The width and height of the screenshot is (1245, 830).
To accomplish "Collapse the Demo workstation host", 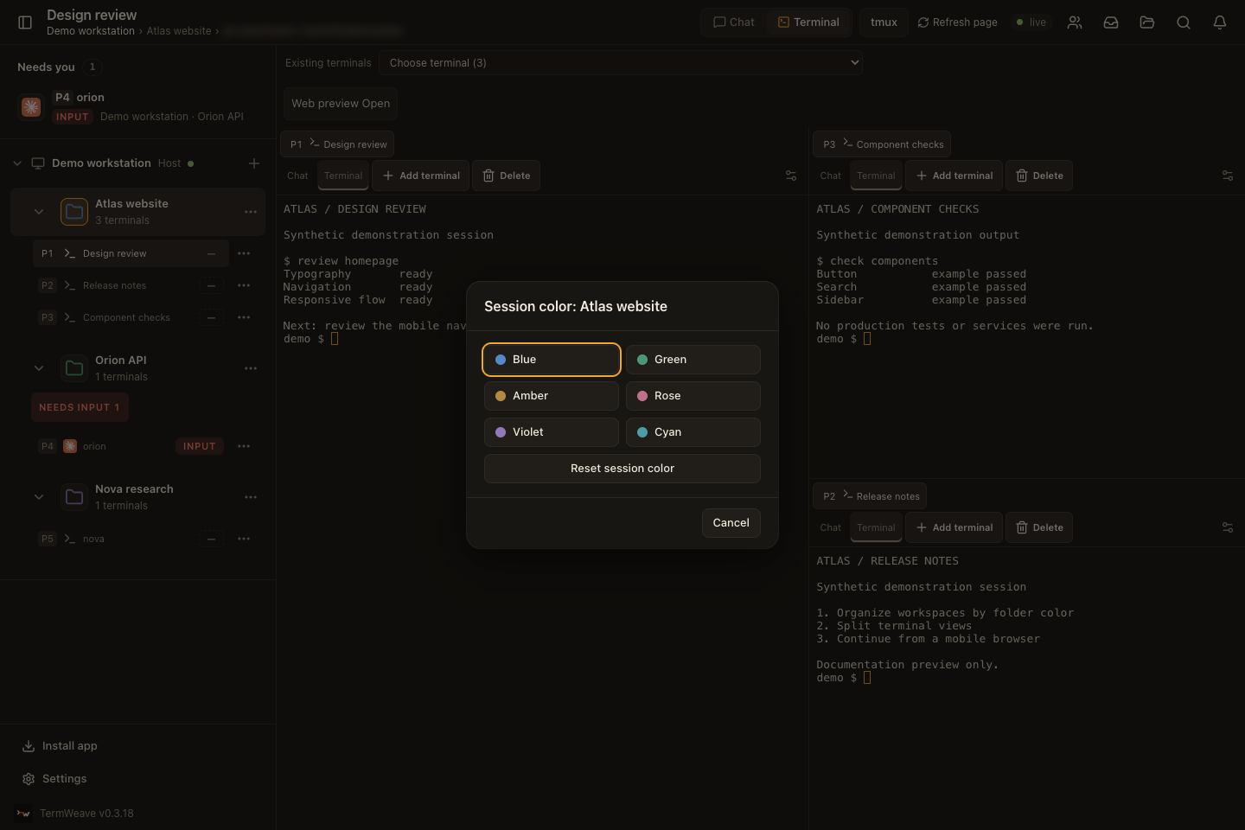I will [x=17, y=163].
